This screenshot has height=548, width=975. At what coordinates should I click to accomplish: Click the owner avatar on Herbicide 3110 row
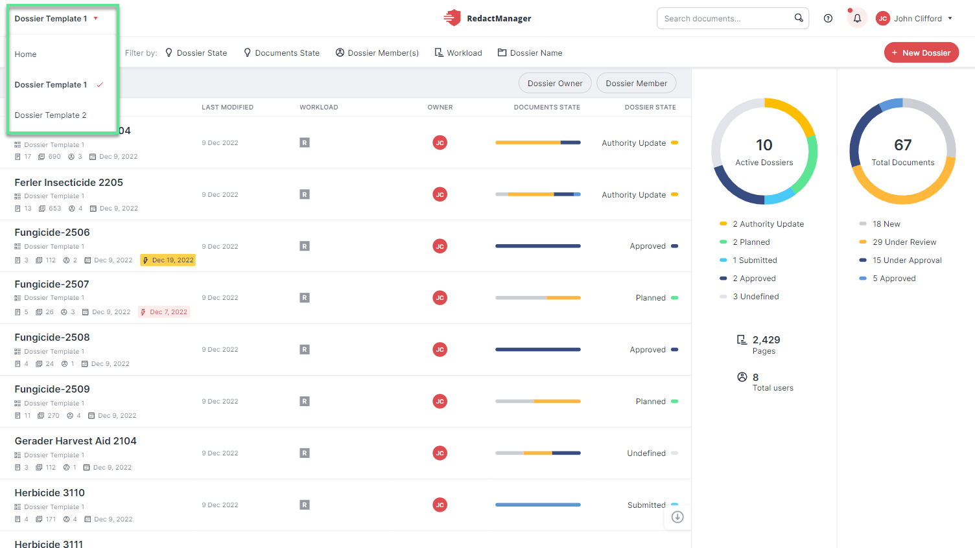440,505
